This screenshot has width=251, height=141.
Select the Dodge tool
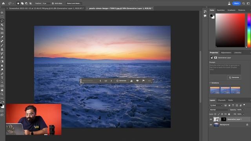tap(2, 70)
